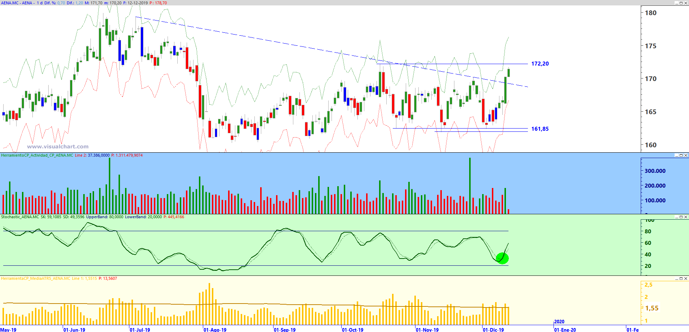Close the MediaATR5 indicator pane
The height and width of the screenshot is (332, 689).
(686, 278)
